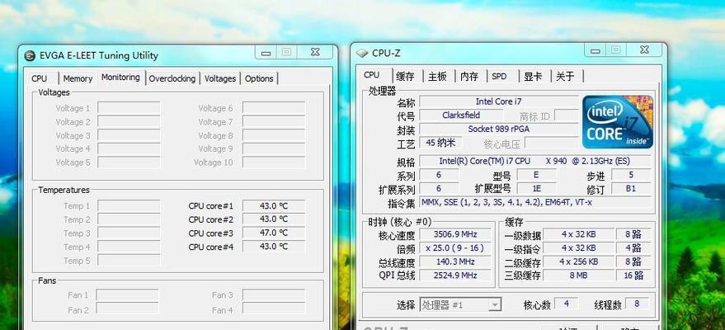
Task: Click the Temp 1 field
Action: click(x=129, y=205)
